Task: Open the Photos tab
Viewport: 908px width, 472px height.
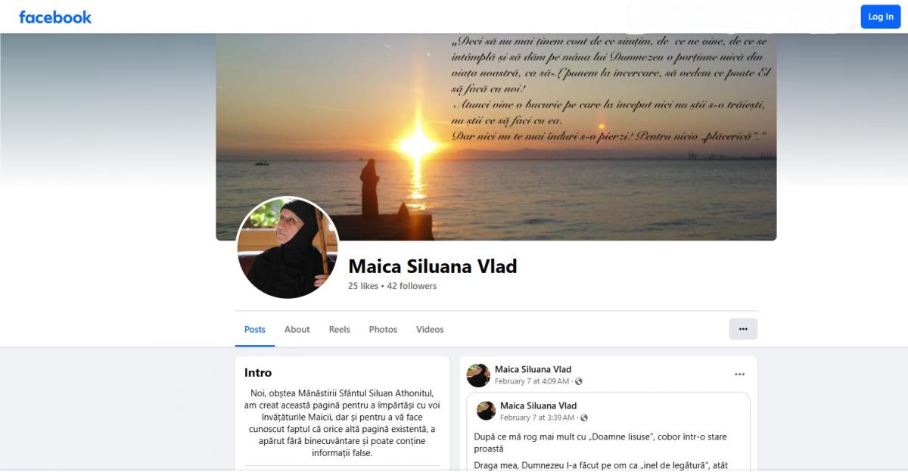Action: click(383, 330)
